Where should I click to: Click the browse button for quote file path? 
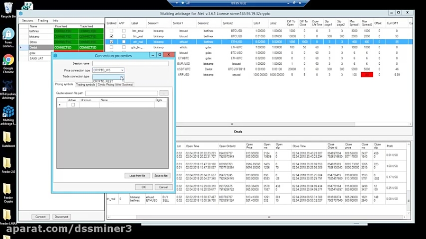click(164, 93)
